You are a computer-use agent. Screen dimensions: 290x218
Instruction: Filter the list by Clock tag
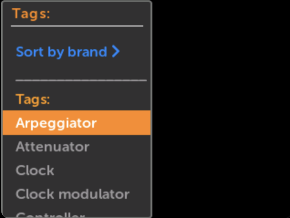[35, 171]
